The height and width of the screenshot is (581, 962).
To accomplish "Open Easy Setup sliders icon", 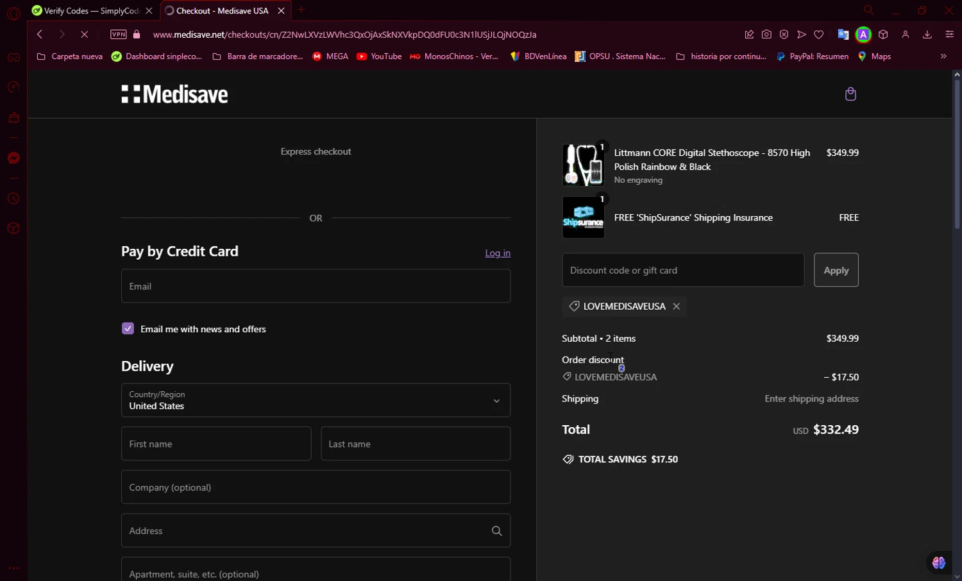I will coord(950,35).
